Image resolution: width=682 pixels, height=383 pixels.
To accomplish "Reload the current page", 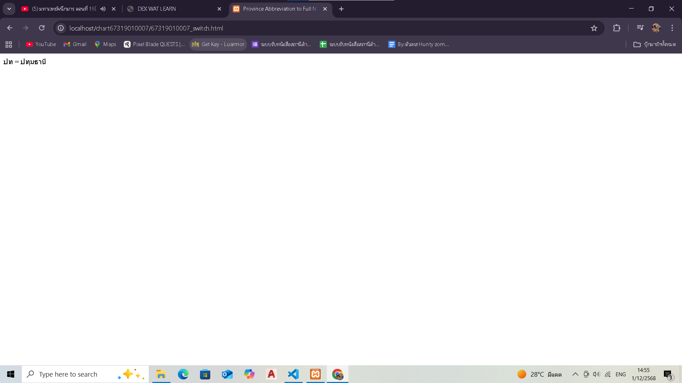I will click(x=42, y=28).
